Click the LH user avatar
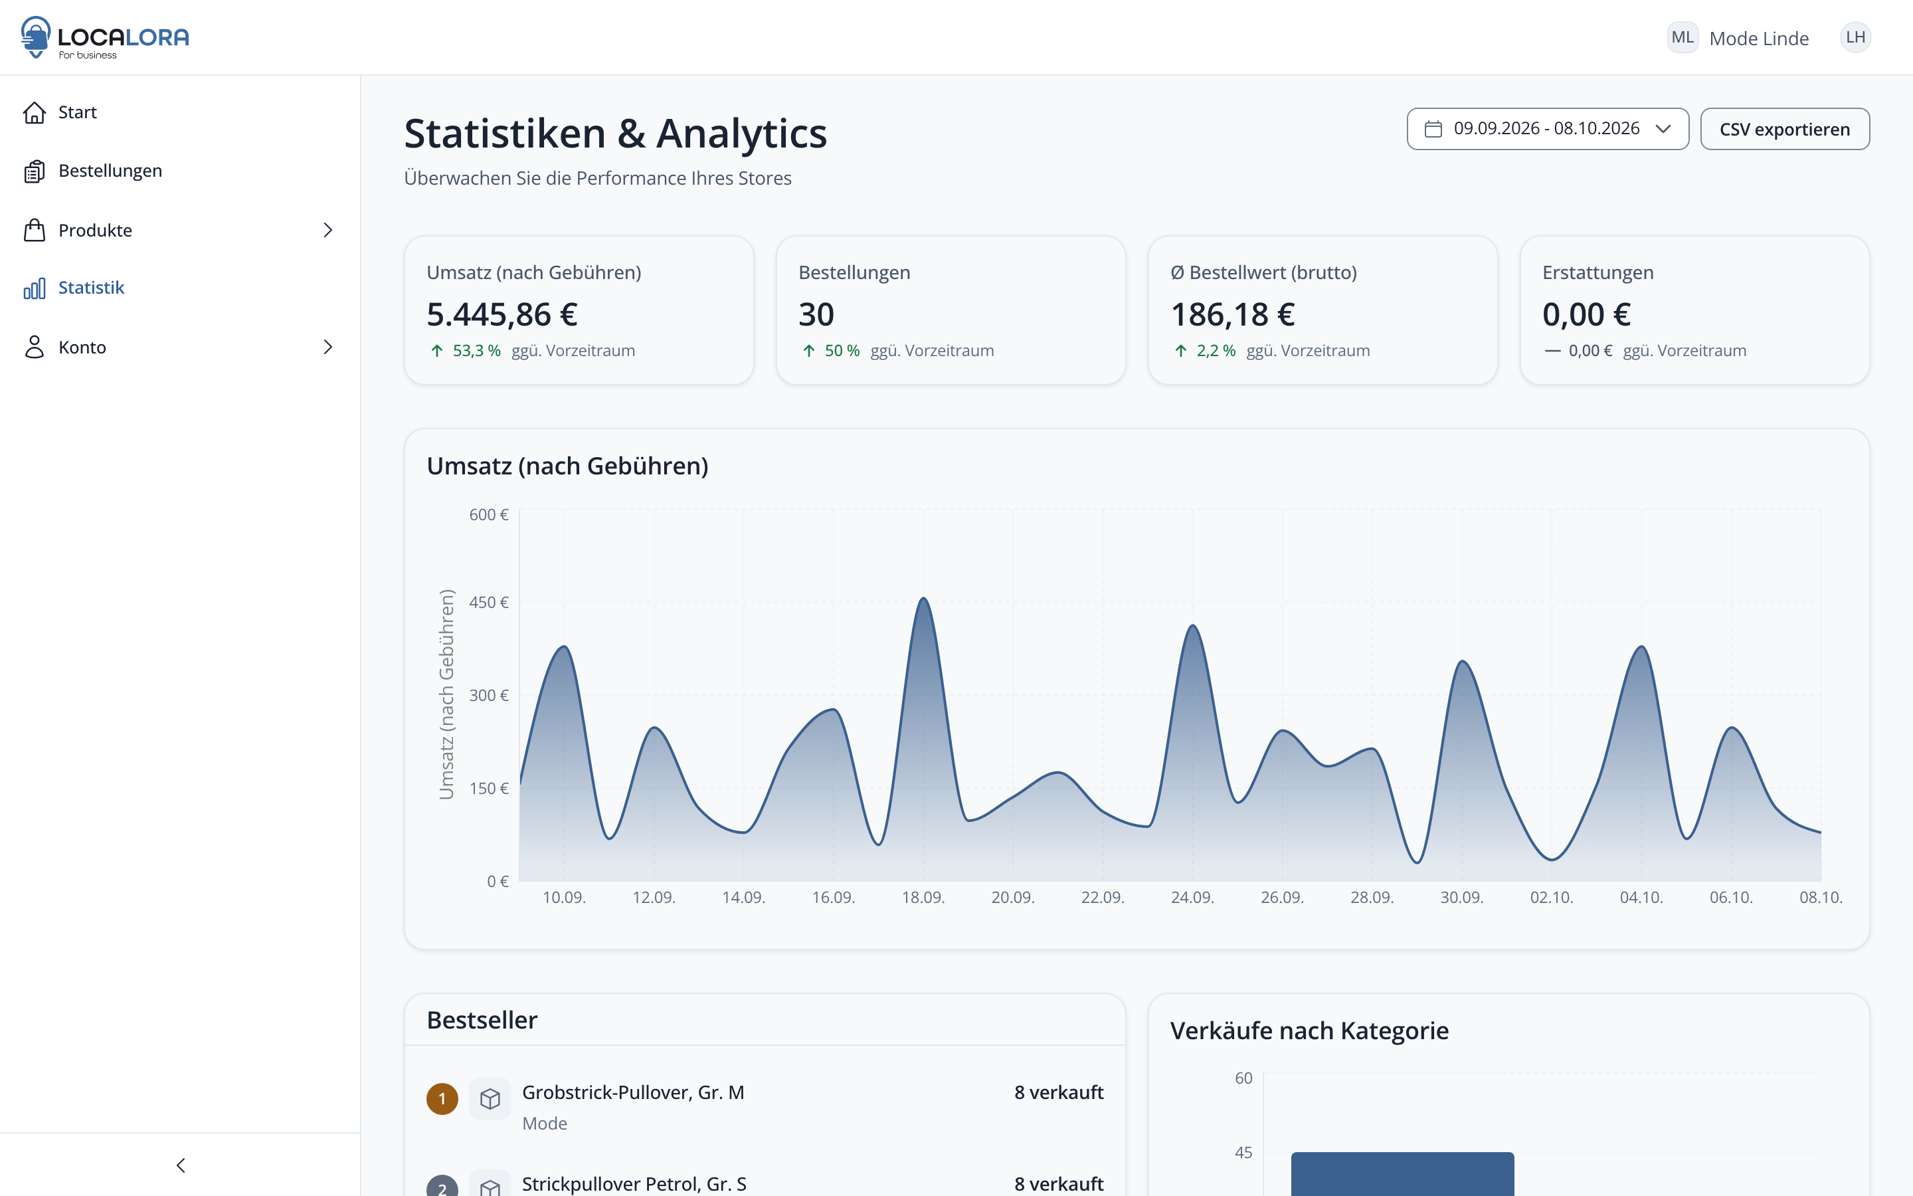The width and height of the screenshot is (1913, 1196). pos(1855,37)
